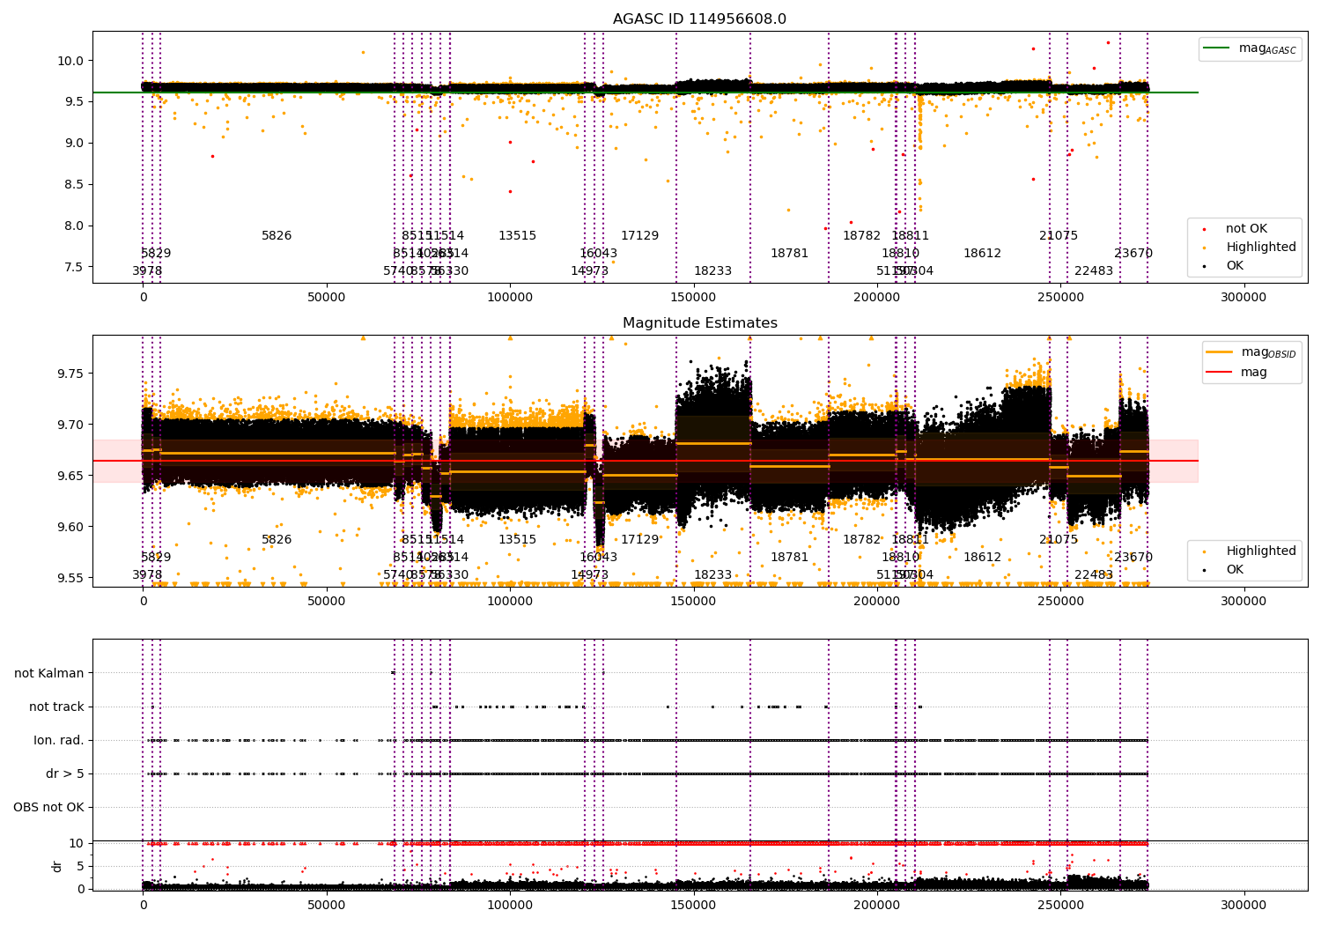This screenshot has width=1321, height=925.
Task: Click the red 'mag' legend entry in the middle plot
Action: coord(1237,373)
